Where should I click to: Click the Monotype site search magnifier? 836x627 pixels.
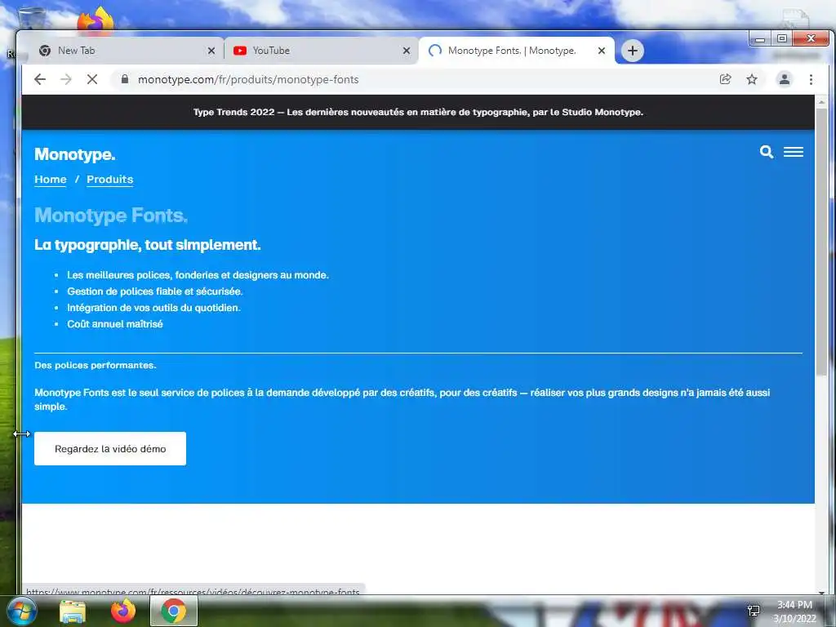[x=766, y=152]
